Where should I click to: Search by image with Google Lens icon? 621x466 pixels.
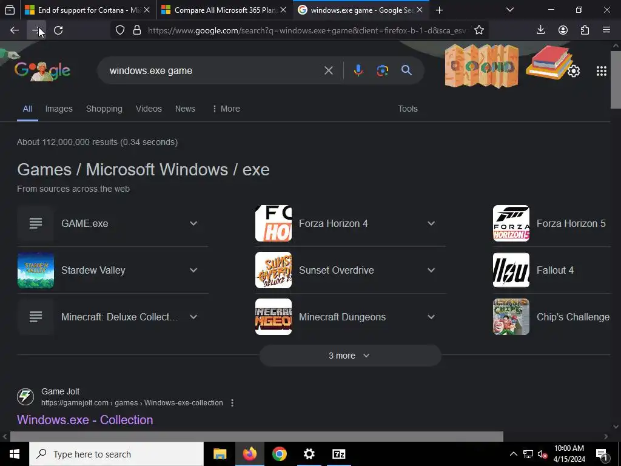click(x=382, y=70)
